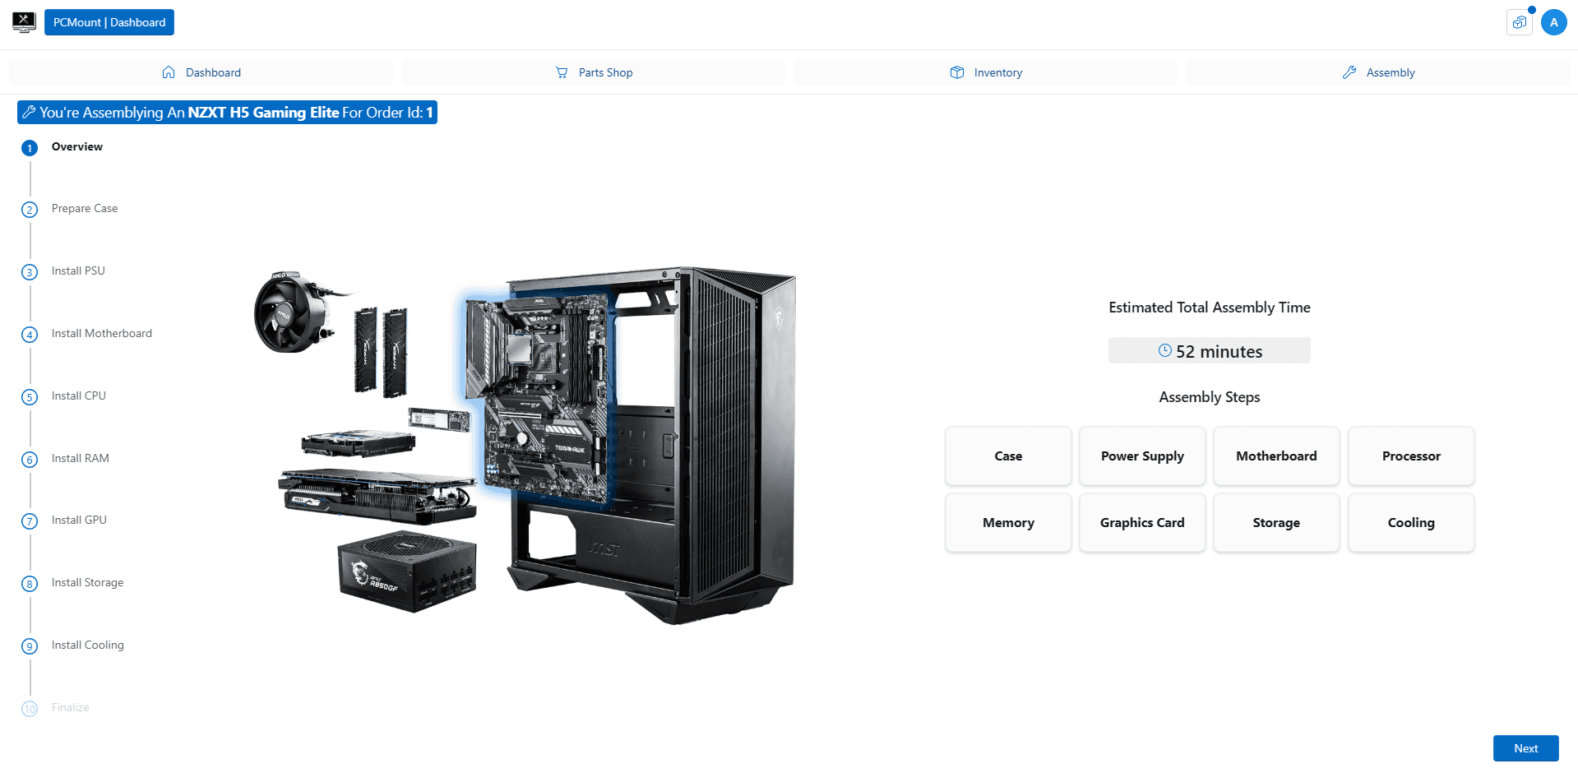Select step 3 circle for Install PSU
Screen dimensions: 1578x768
[30, 272]
